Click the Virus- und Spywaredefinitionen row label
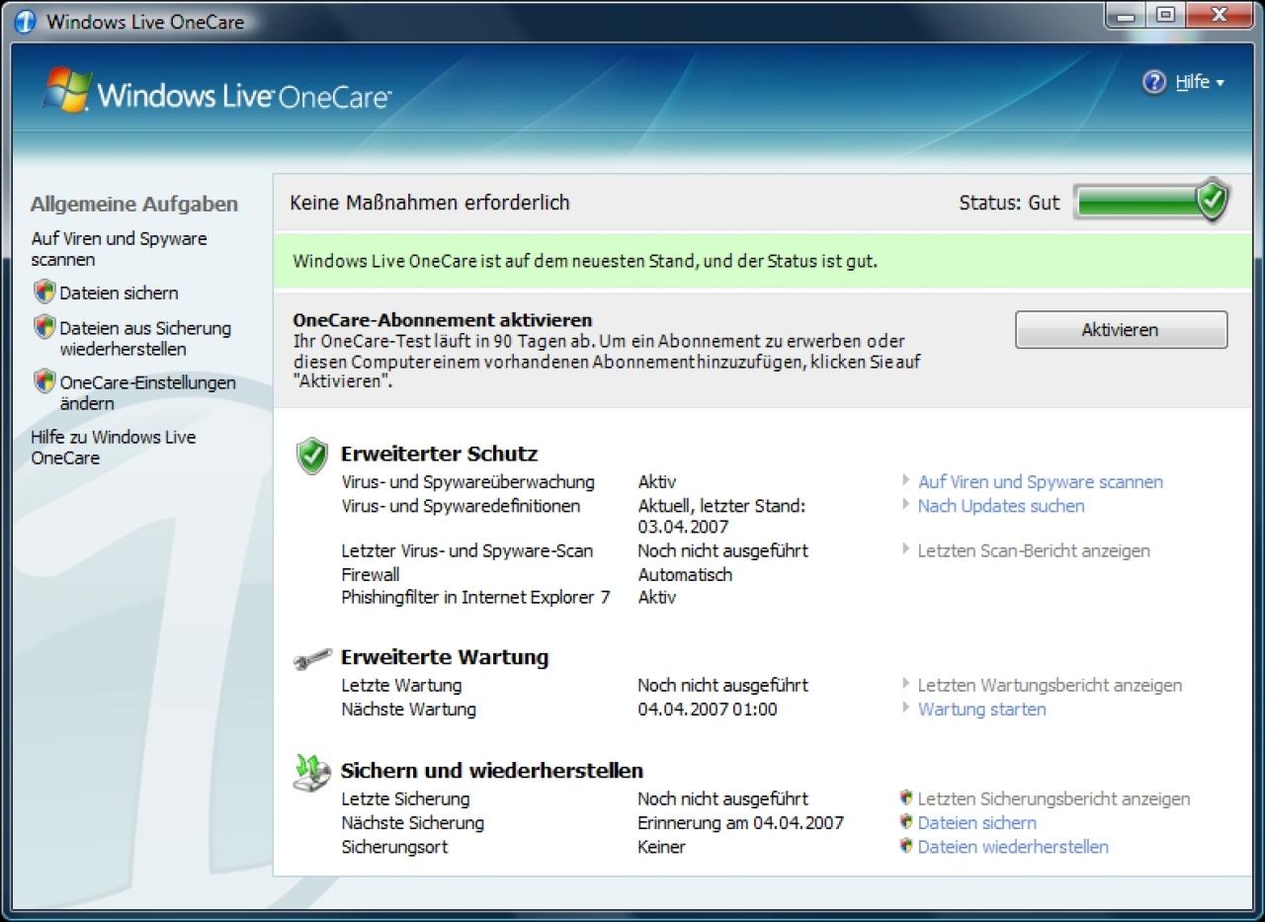 (x=462, y=506)
